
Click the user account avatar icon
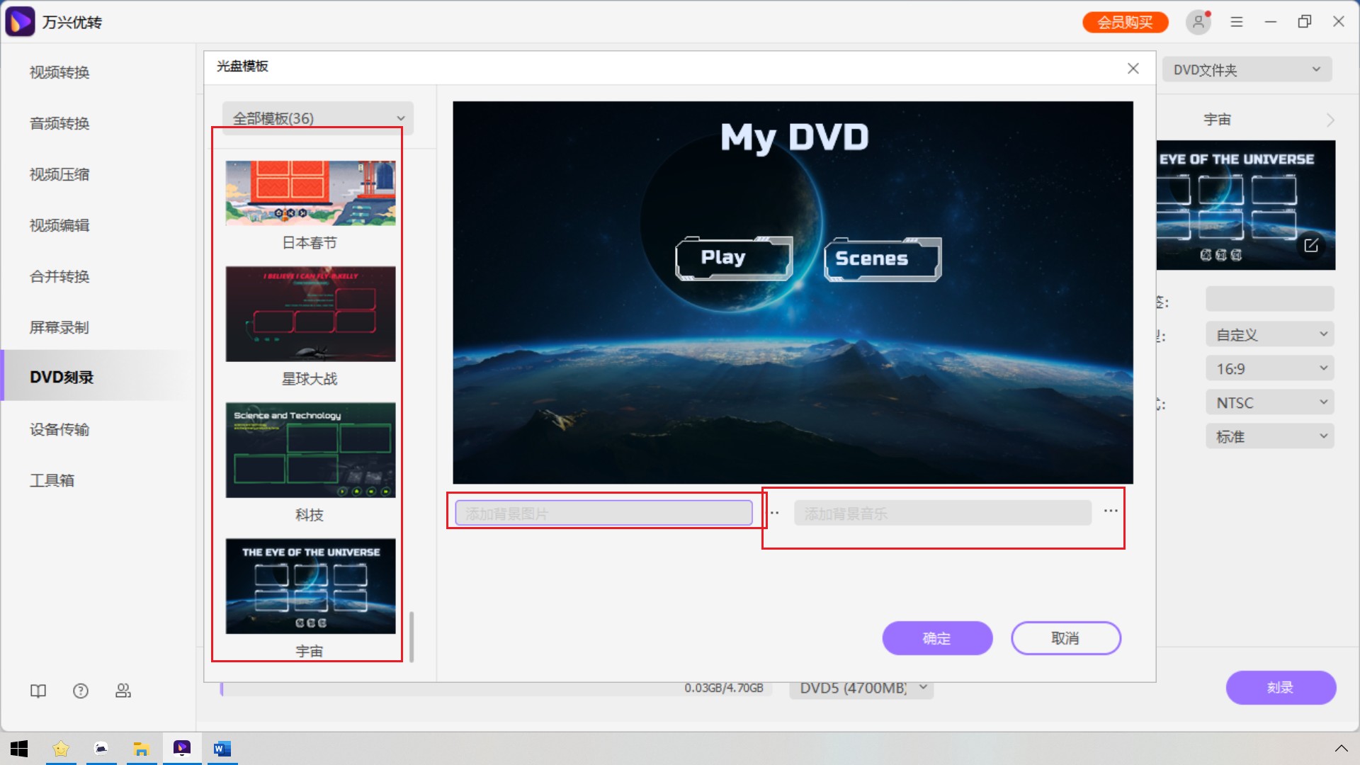tap(1198, 22)
